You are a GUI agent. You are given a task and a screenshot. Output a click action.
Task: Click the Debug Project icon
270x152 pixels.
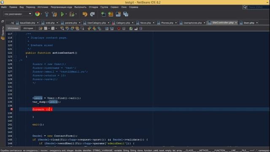[72, 14]
